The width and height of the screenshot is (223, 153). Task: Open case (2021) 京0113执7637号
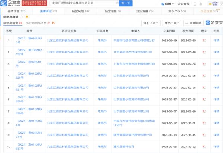pos(29,146)
